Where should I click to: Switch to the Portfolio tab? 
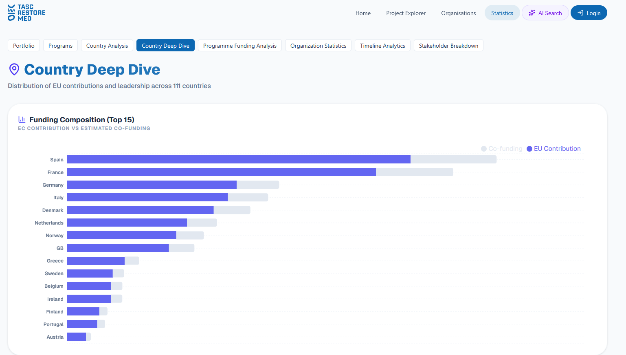(24, 46)
